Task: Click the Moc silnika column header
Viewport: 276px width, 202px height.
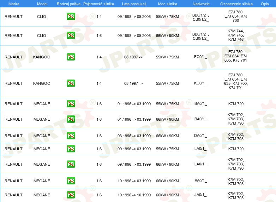Action: (167, 4)
